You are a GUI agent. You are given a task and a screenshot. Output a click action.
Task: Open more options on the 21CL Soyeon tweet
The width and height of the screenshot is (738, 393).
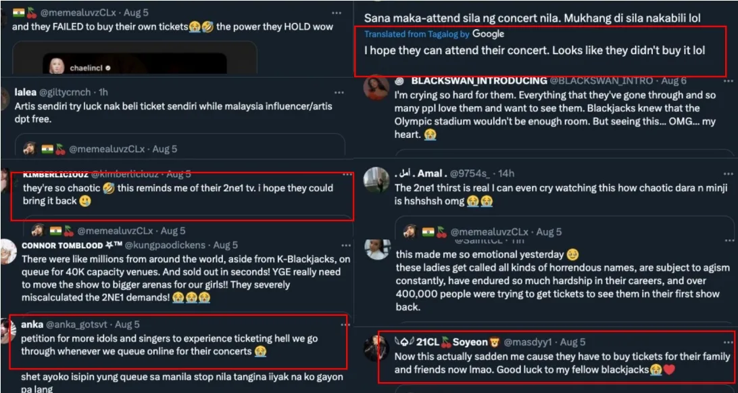coord(727,342)
